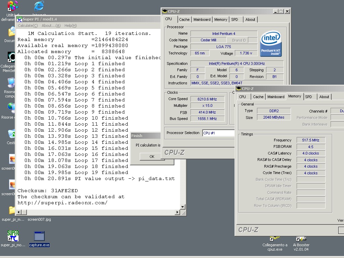344x258 pixels.
Task: Click the CAS# Latency value 4.0 clocks
Action: (x=311, y=153)
